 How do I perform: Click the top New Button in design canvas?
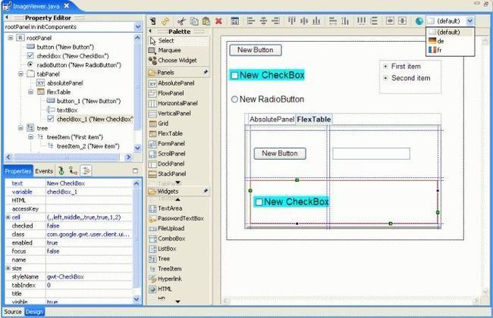coord(256,50)
